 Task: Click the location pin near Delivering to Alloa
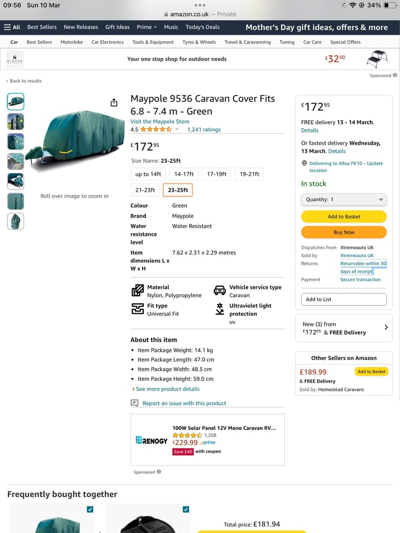point(304,163)
